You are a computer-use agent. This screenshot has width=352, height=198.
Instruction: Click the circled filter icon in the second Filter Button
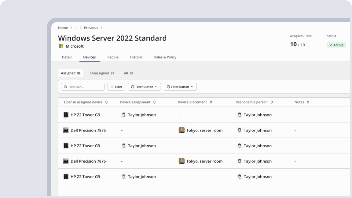168,87
